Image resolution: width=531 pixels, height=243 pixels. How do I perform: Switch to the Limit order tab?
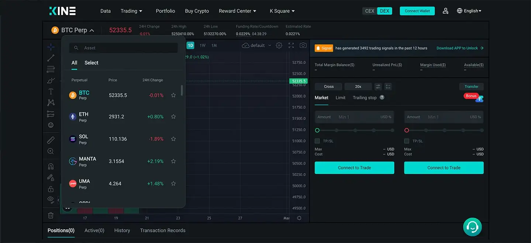pyautogui.click(x=340, y=98)
